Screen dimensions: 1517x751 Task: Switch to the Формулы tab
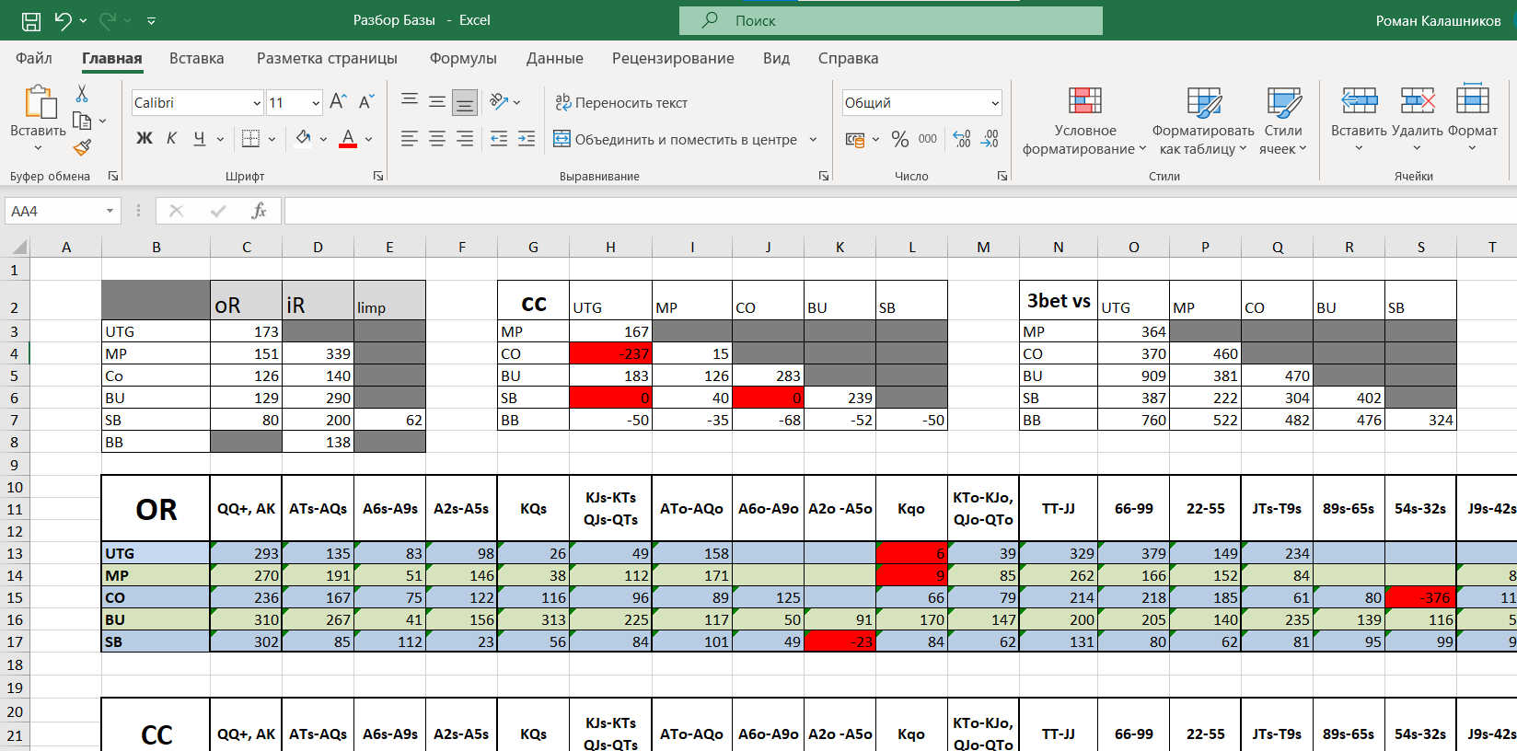463,58
